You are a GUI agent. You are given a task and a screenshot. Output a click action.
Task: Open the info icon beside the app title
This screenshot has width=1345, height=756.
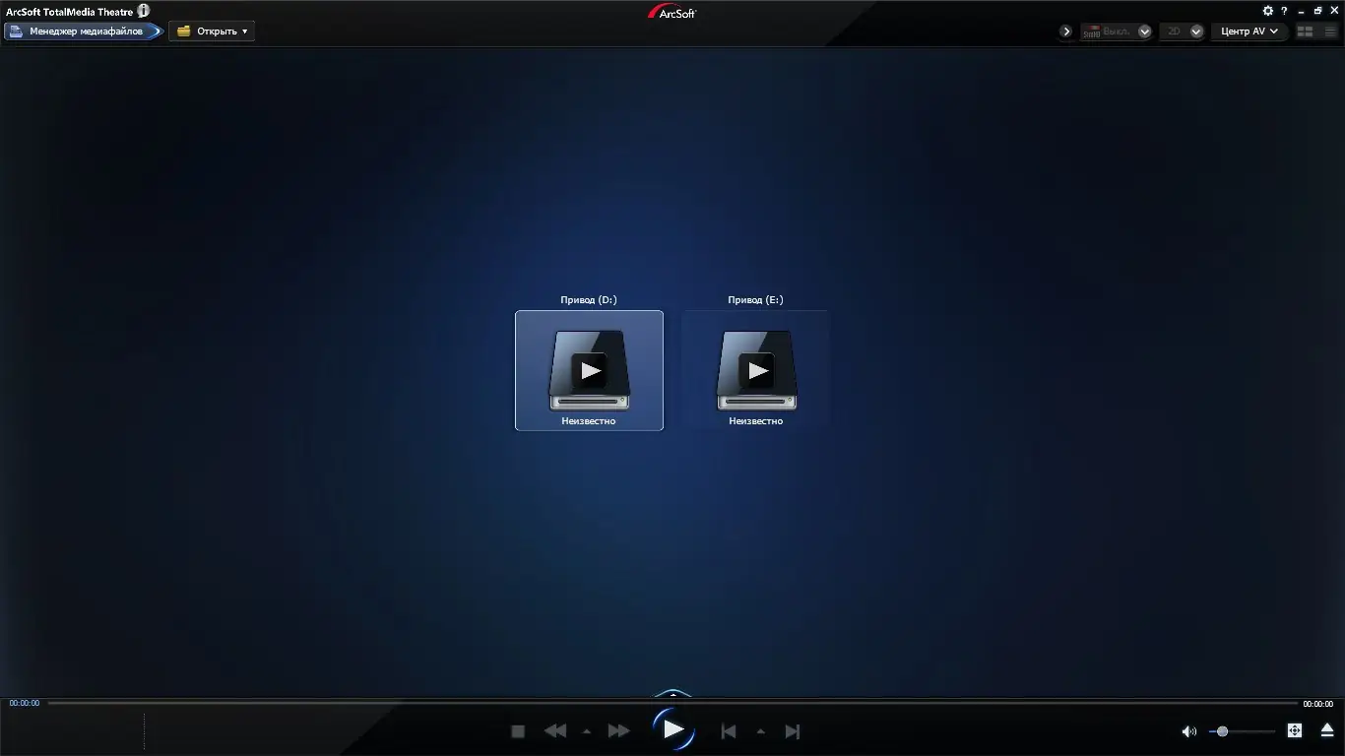point(144,11)
